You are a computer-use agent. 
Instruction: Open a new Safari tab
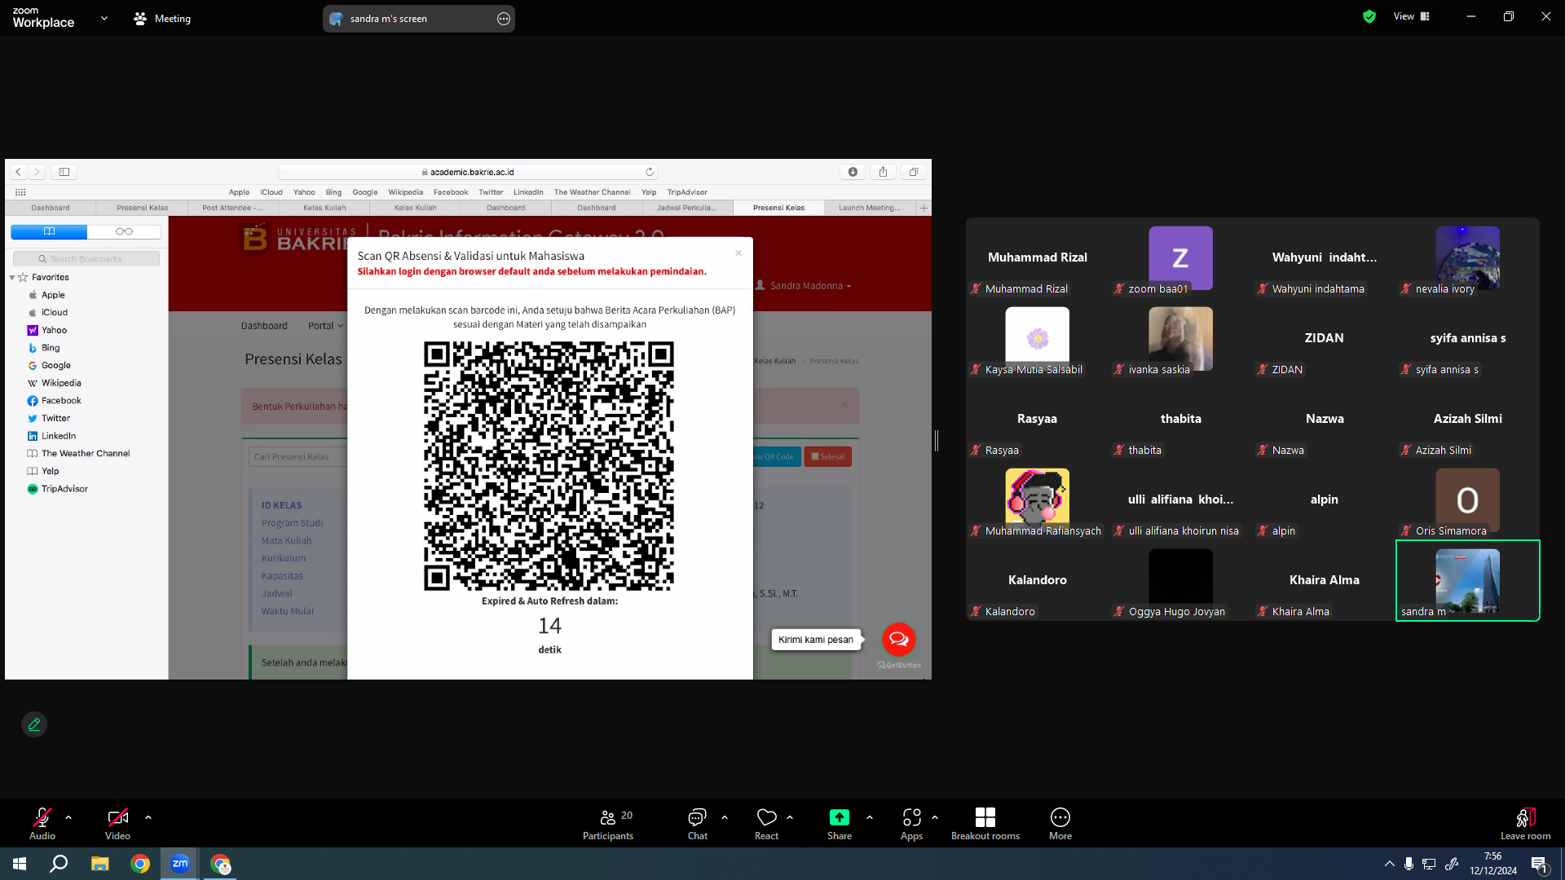pyautogui.click(x=924, y=208)
